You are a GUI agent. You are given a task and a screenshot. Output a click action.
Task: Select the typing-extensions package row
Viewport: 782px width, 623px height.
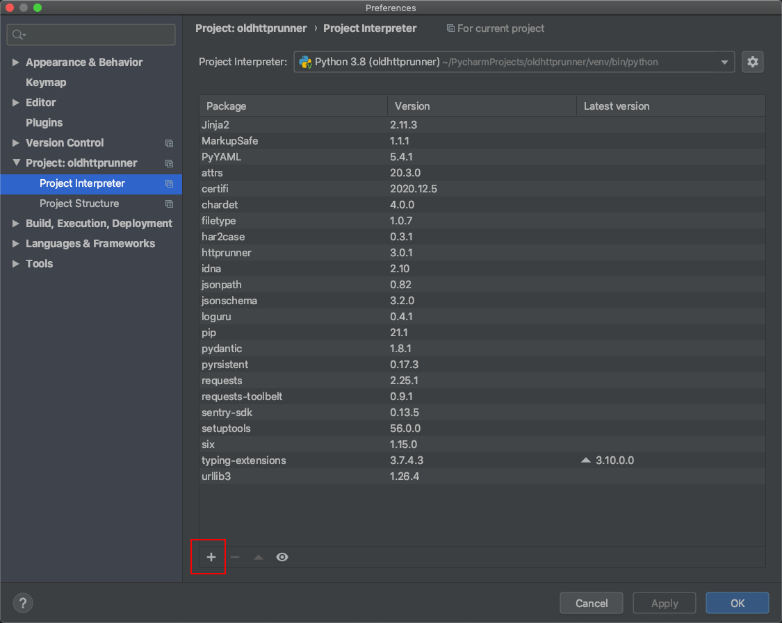click(243, 460)
